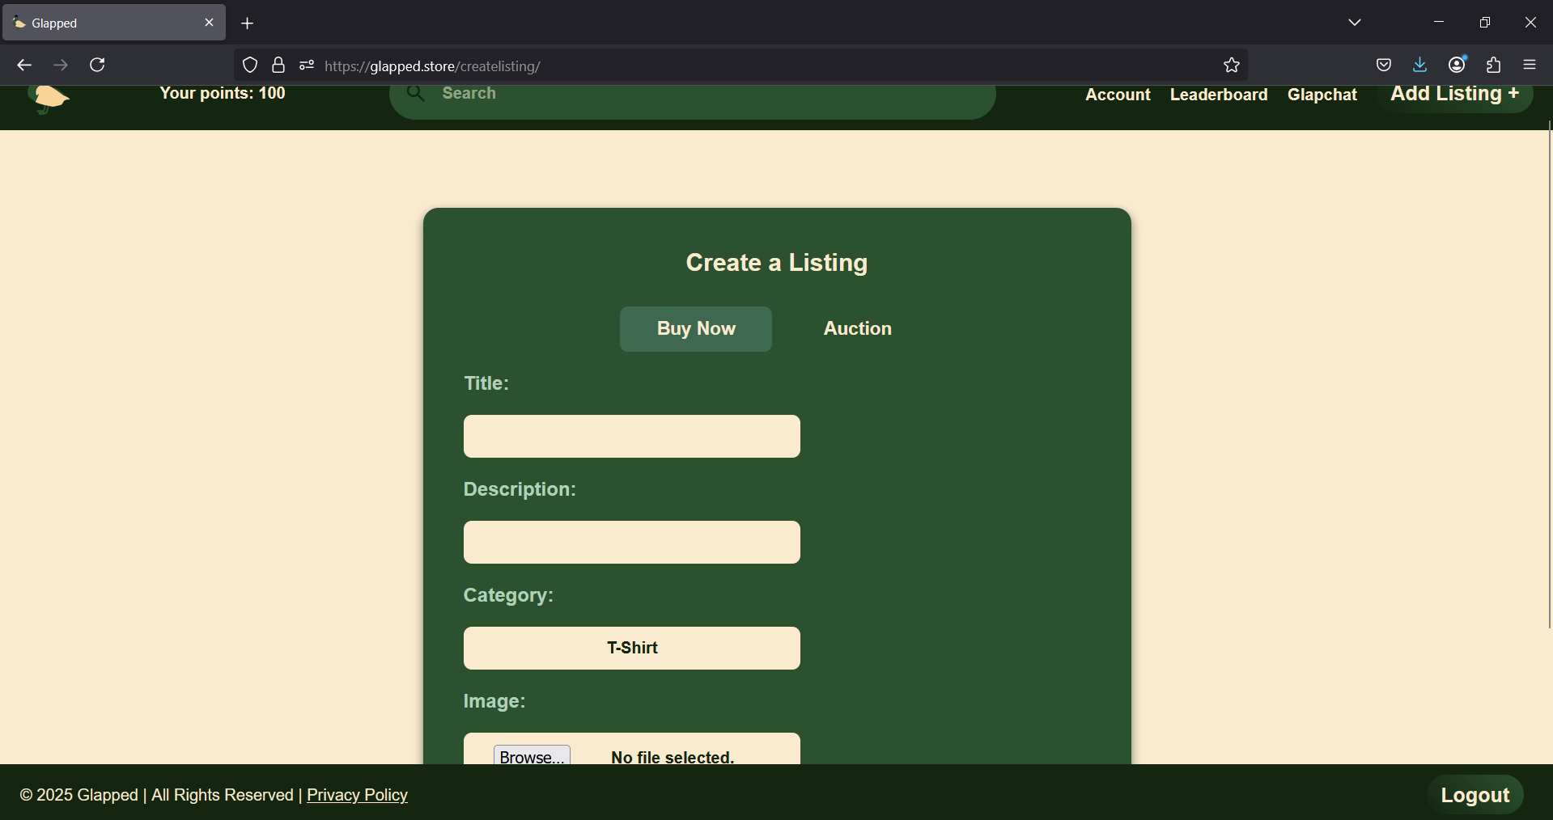
Task: Click the Title input field
Action: point(632,437)
